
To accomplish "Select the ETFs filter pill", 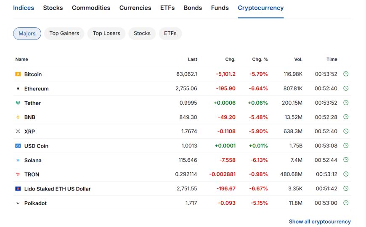I will pos(170,33).
